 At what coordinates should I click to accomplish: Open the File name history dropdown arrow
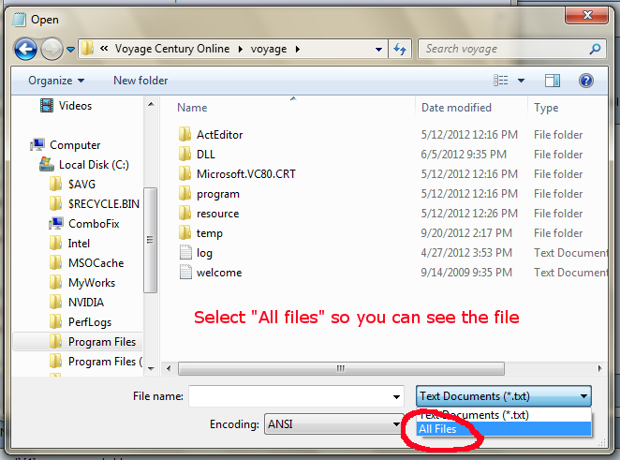pyautogui.click(x=396, y=396)
